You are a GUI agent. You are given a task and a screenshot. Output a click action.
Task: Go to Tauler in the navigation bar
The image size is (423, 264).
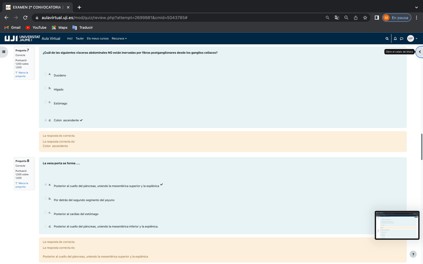(x=79, y=38)
